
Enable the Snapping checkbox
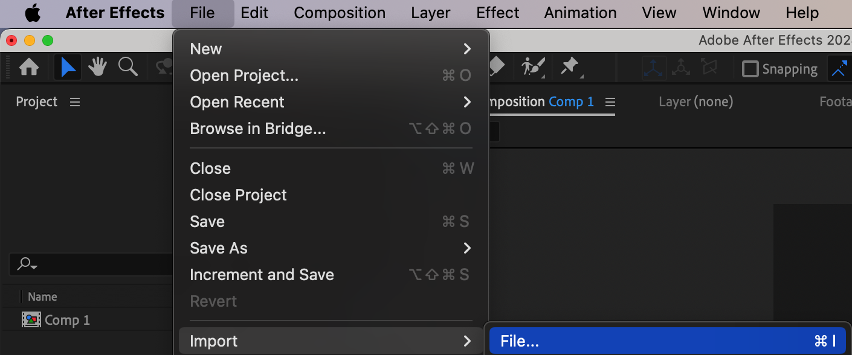[x=750, y=69]
